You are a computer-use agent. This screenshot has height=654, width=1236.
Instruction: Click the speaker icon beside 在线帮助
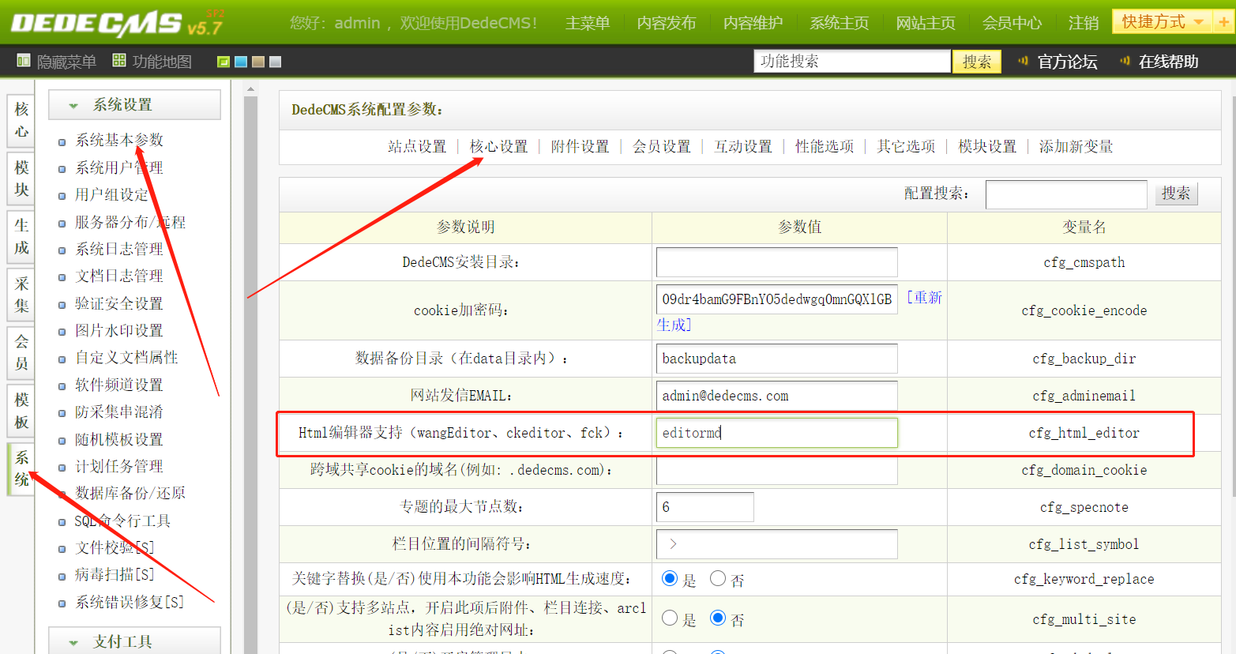coord(1125,61)
